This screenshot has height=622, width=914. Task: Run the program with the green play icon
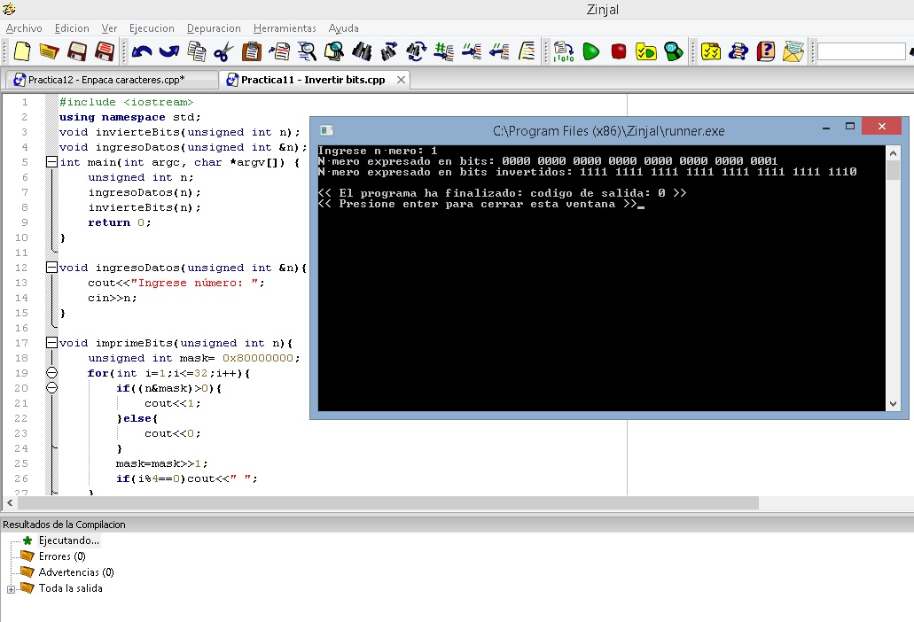click(x=590, y=51)
